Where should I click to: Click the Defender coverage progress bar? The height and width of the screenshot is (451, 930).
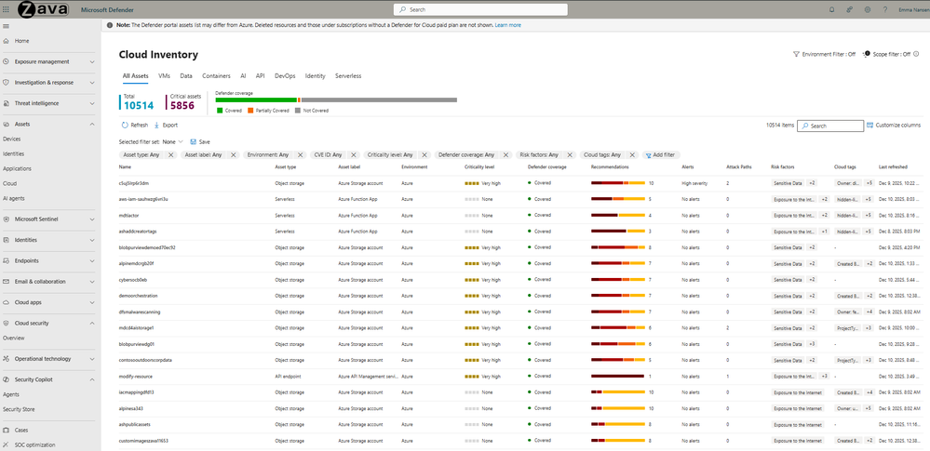point(336,100)
